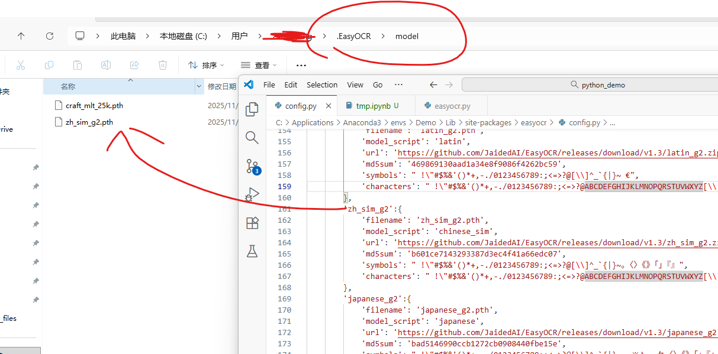Open VS Code File menu
The width and height of the screenshot is (718, 354).
click(269, 85)
